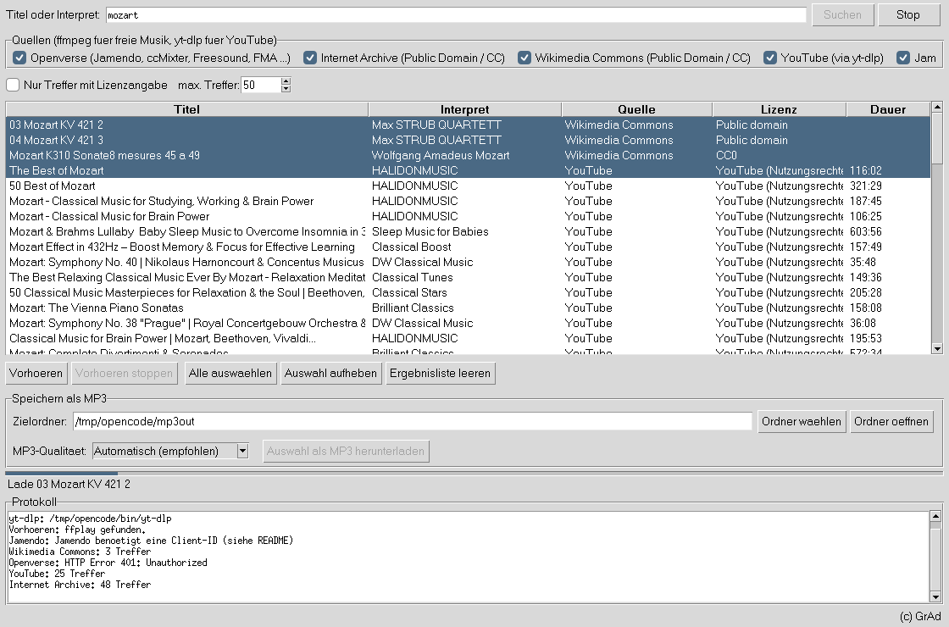The width and height of the screenshot is (949, 627).
Task: Decrease max. Treffer with down arrow
Action: pos(286,89)
